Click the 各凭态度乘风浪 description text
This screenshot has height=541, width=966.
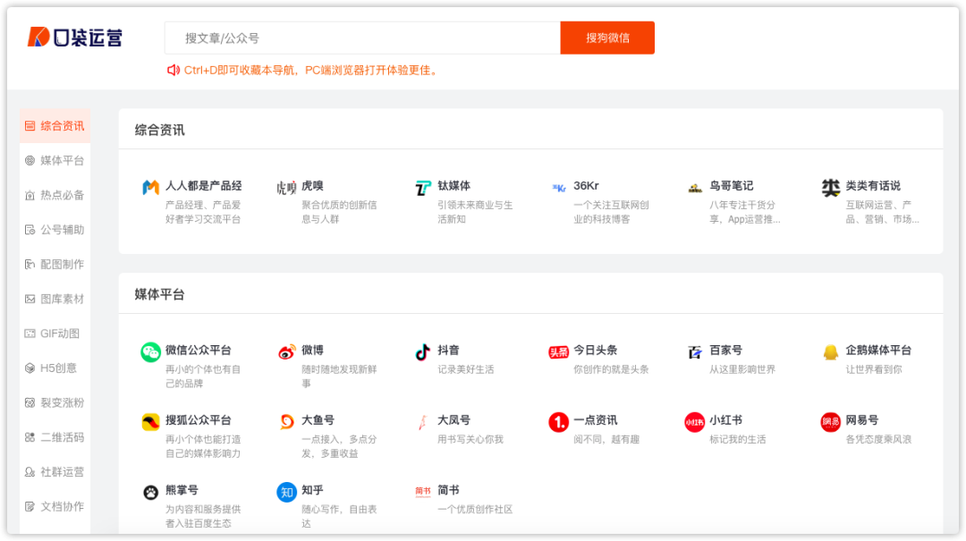pyautogui.click(x=878, y=439)
